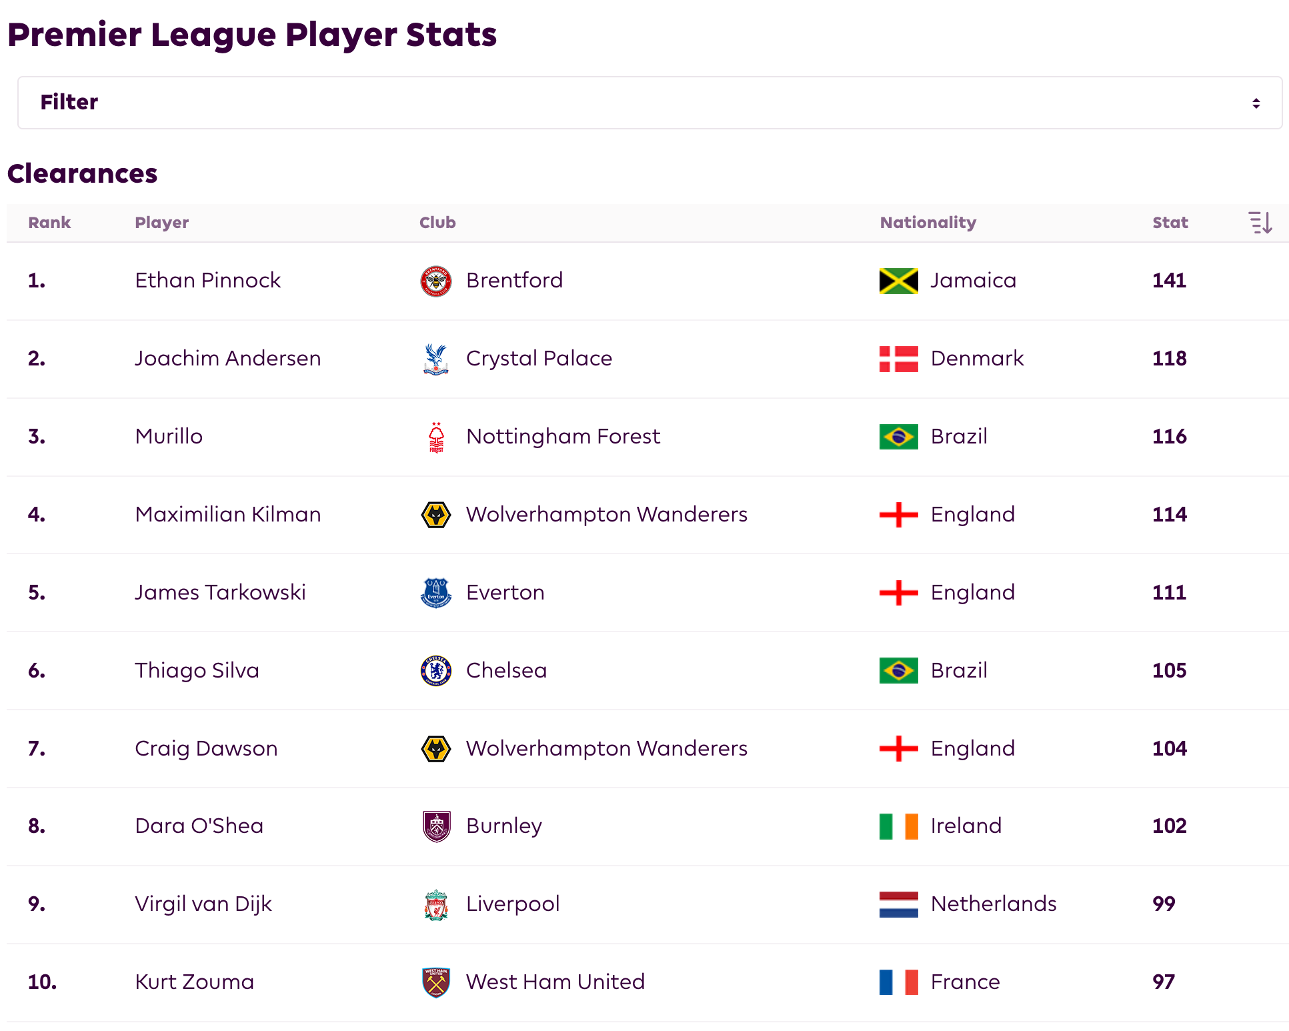Click the West Ham United crest

436,982
